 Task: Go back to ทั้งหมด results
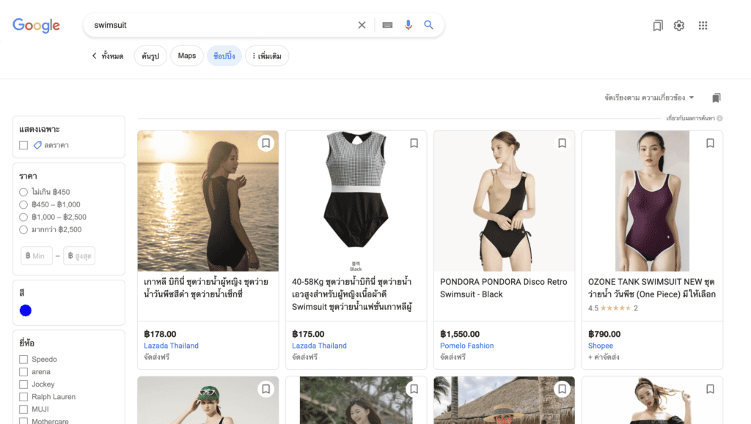pyautogui.click(x=108, y=56)
